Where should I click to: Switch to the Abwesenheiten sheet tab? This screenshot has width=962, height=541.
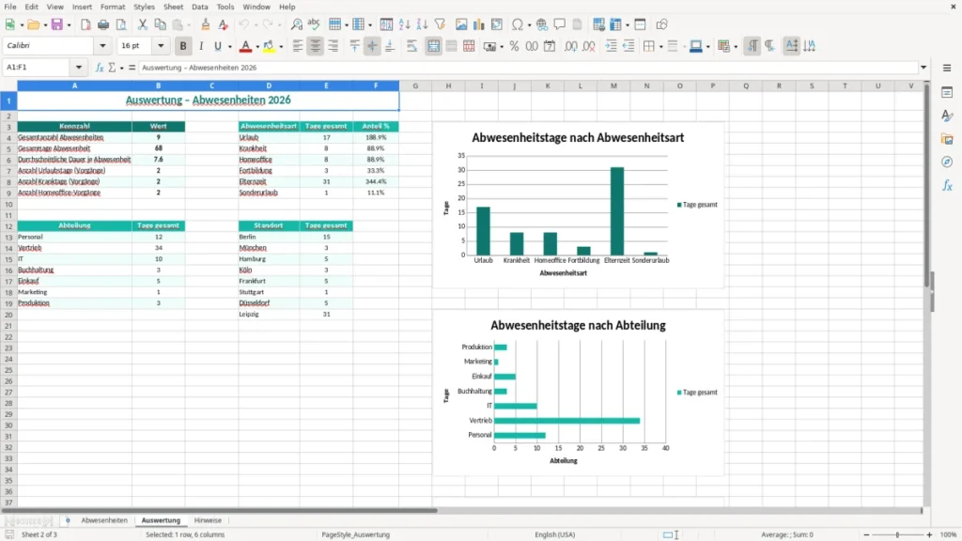click(x=104, y=520)
